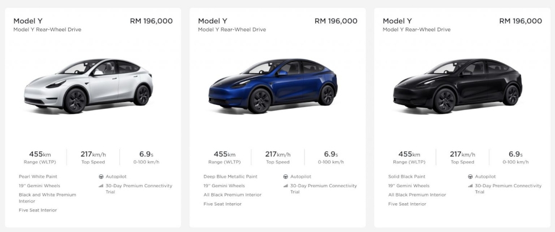
Task: Click the connectivity signal icon on black car card
Action: pos(470,186)
